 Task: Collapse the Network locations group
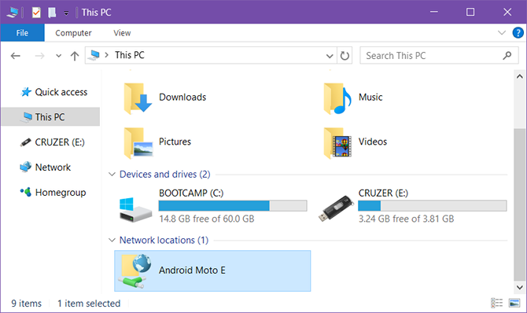tap(112, 240)
